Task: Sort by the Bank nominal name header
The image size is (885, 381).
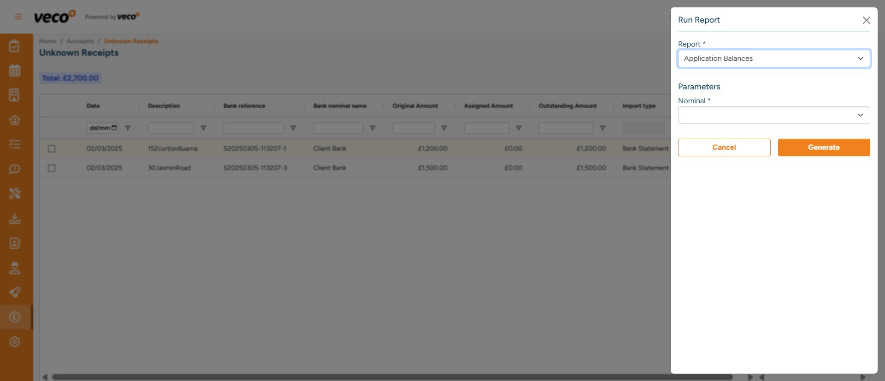Action: tap(340, 106)
